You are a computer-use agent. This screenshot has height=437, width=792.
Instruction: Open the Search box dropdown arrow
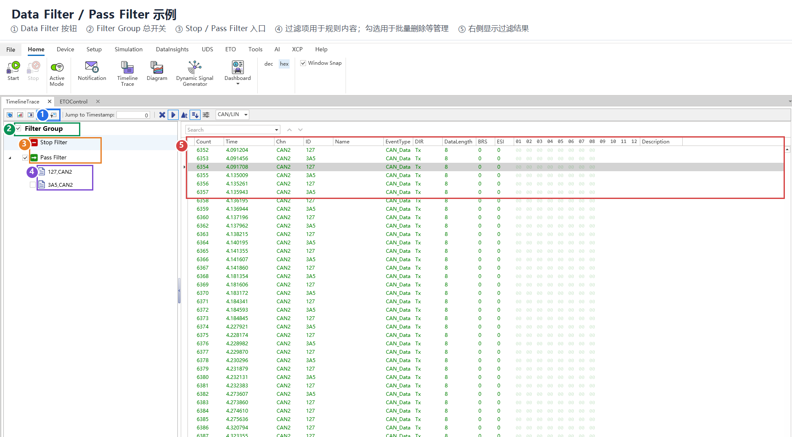276,130
